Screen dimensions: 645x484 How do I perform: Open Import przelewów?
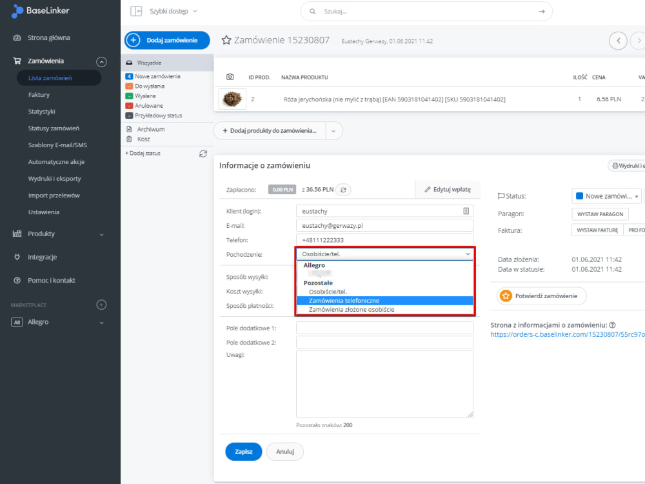coord(54,196)
